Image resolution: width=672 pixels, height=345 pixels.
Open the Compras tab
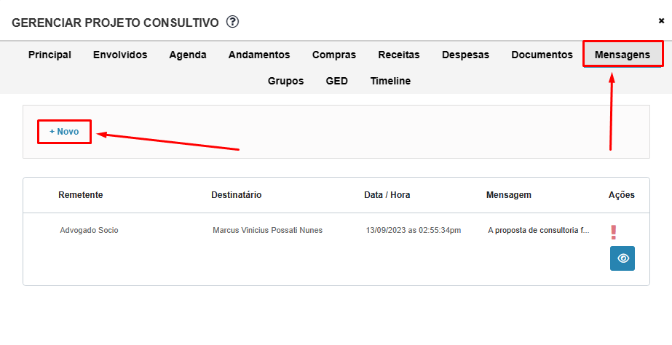click(334, 55)
